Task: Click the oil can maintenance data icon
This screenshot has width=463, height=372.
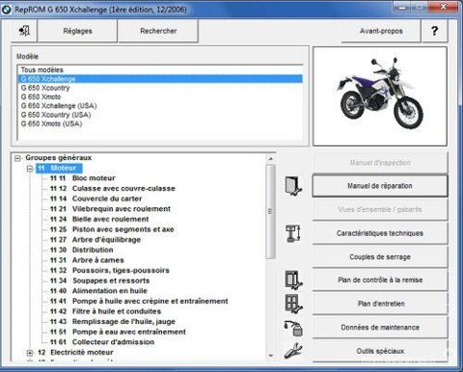Action: pos(293,328)
